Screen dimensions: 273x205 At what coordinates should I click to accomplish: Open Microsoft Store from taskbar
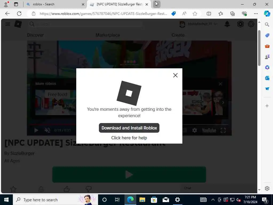[x=154, y=200]
